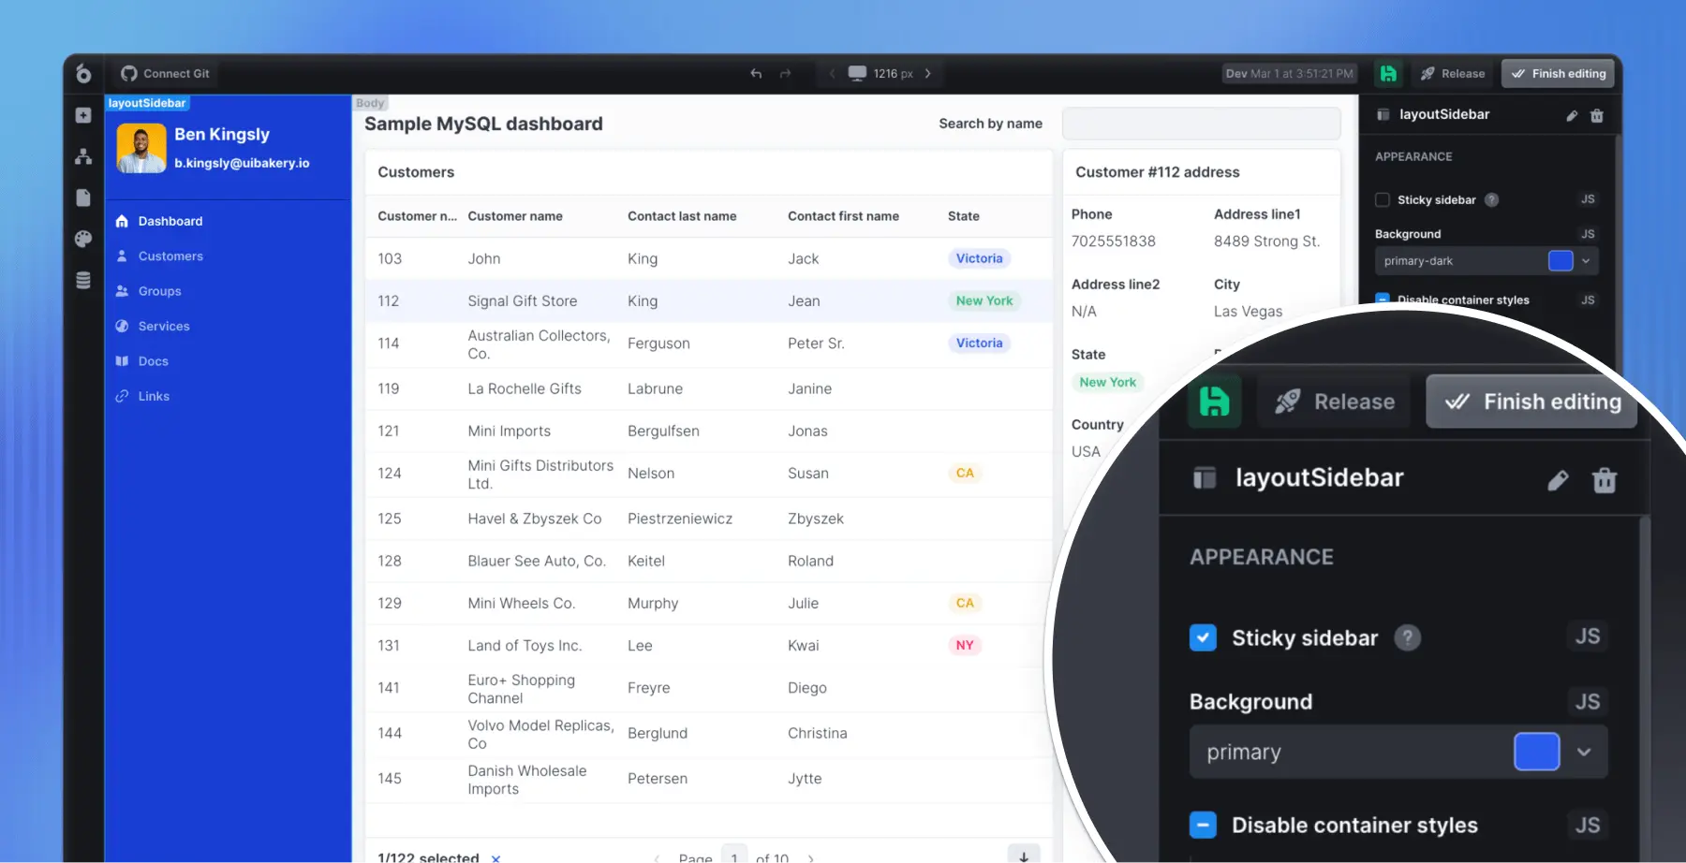Toggle JS mode for small Background setting

pos(1588,234)
